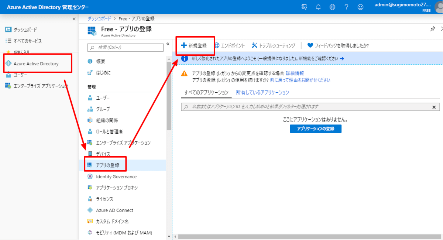The image size is (443, 240).
Task: Click the feedback smiley icon
Action: tap(360, 7)
